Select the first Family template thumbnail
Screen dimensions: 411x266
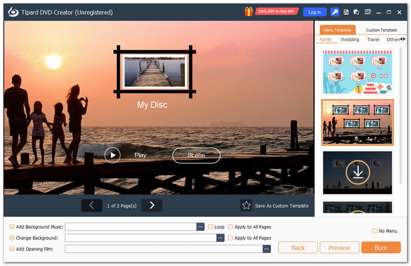(x=357, y=72)
